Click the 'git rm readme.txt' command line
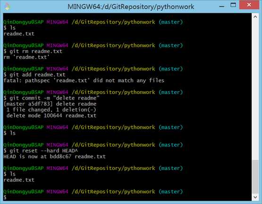The width and height of the screenshot is (262, 204). [x=33, y=51]
